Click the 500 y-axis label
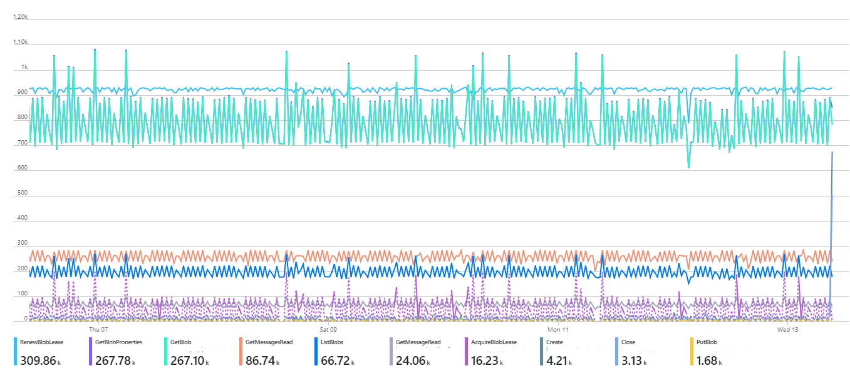The image size is (850, 383). pyautogui.click(x=23, y=193)
